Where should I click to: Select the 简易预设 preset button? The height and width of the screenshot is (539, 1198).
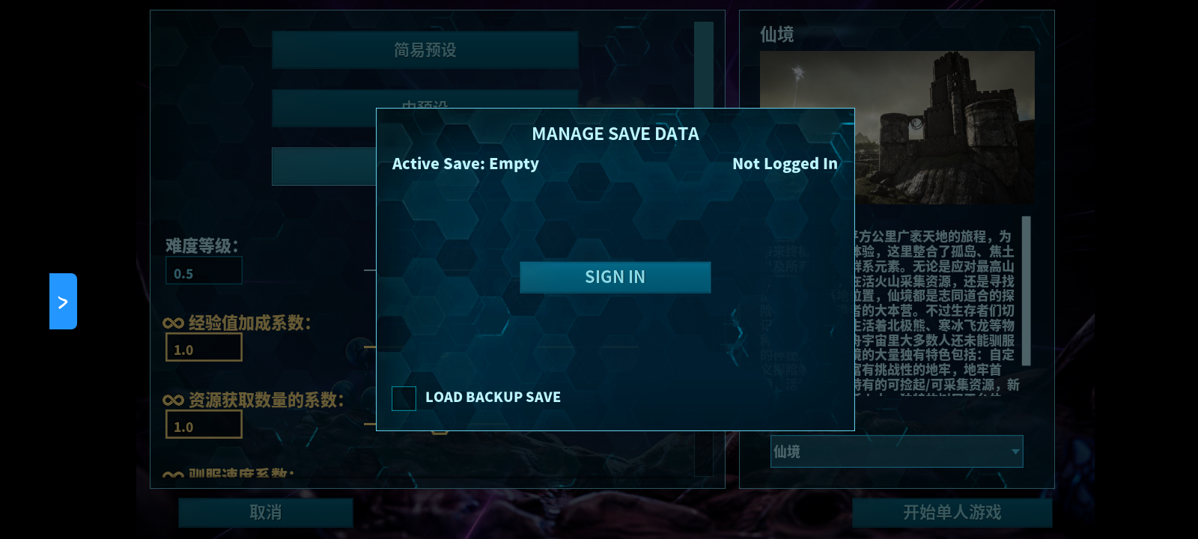(425, 50)
